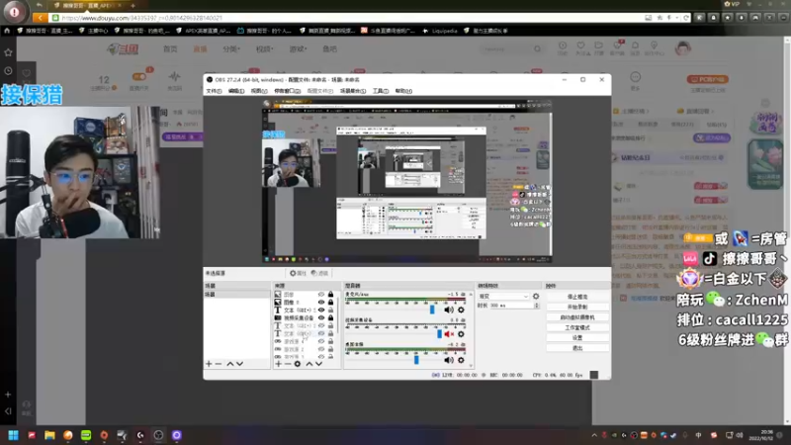Open favorites star icon in browser left sidebar
This screenshot has height=445, width=791.
click(8, 52)
